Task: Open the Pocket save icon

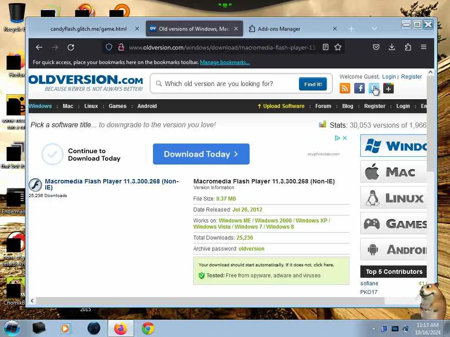Action: (x=376, y=47)
